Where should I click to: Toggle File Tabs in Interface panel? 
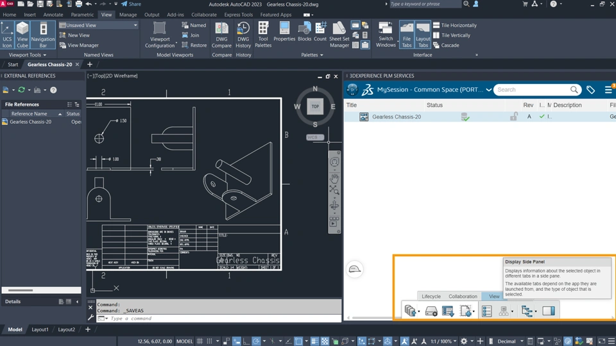click(x=407, y=35)
